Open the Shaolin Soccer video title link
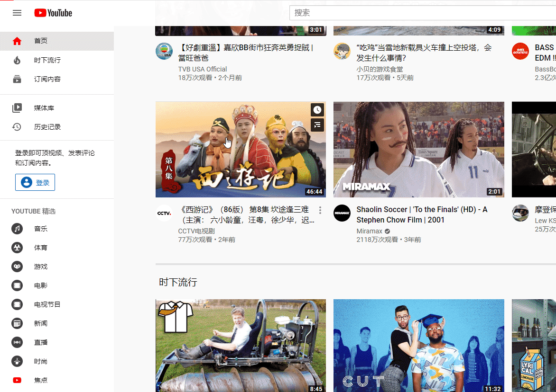556x392 pixels. coord(422,214)
